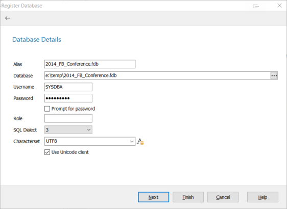
Task: Click the Characterset label text
Action: [27, 141]
